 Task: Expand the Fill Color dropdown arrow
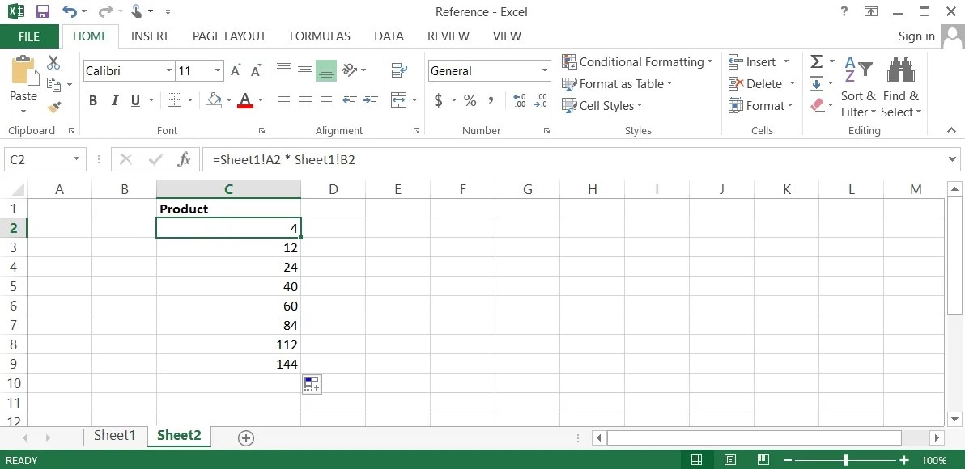[229, 100]
